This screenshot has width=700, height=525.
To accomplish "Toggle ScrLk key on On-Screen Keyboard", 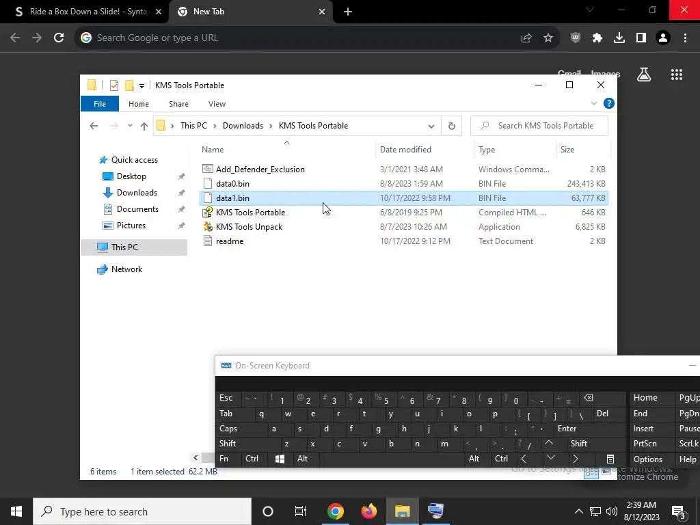I will click(688, 444).
